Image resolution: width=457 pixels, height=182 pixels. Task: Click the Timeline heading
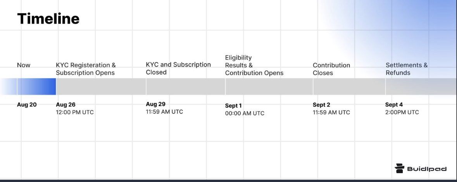click(48, 19)
